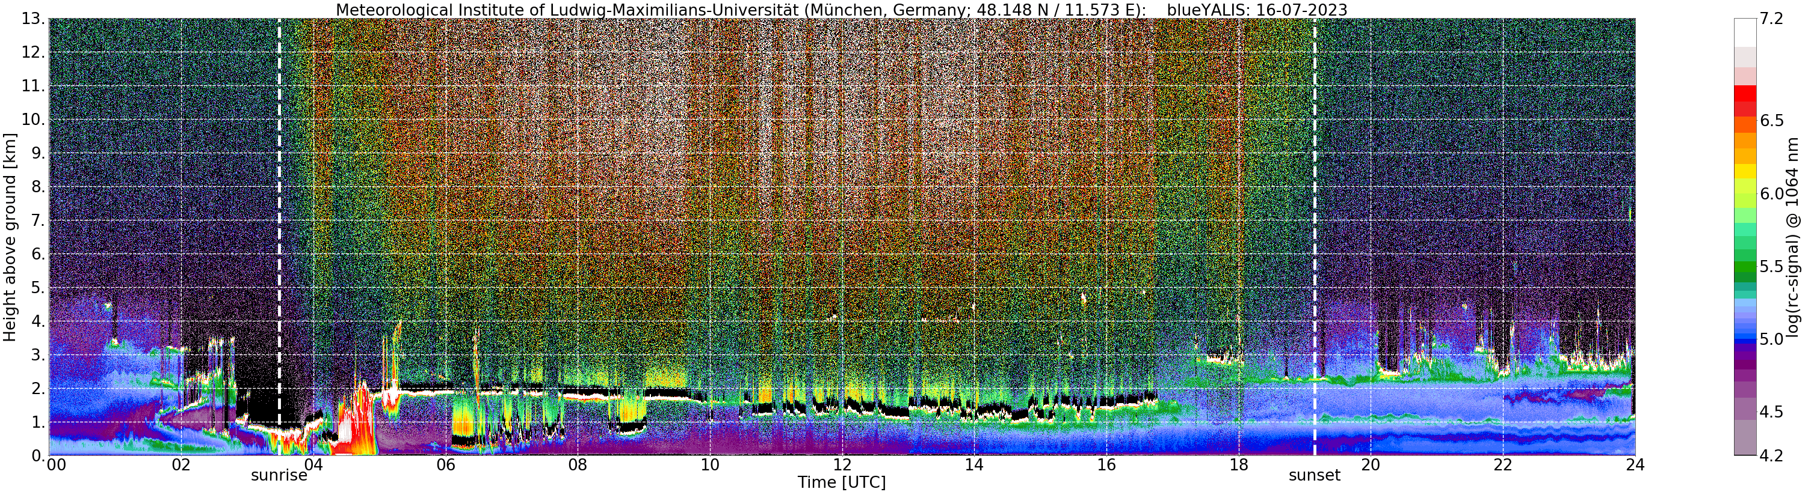The width and height of the screenshot is (1814, 495).
Task: Select the 'sunrise' label below the time axis
Action: (x=279, y=475)
